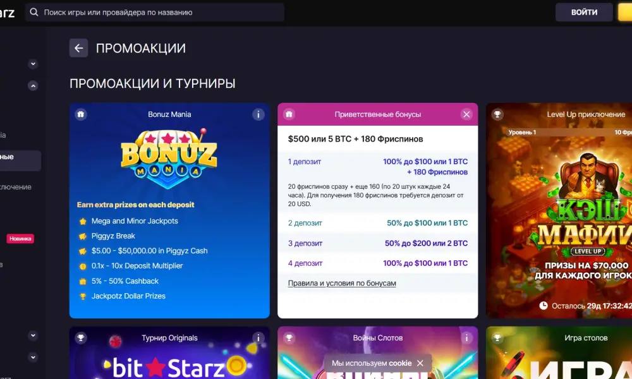Image resolution: width=632 pixels, height=379 pixels.
Task: Click trophy icon on Level Up приключение card
Action: coord(497,114)
